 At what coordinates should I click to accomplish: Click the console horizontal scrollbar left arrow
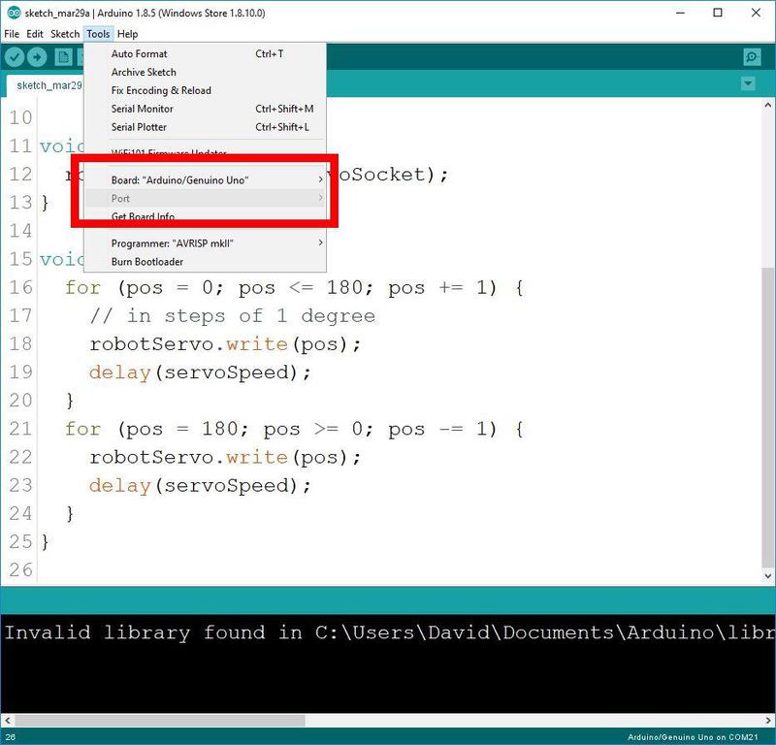tap(7, 720)
